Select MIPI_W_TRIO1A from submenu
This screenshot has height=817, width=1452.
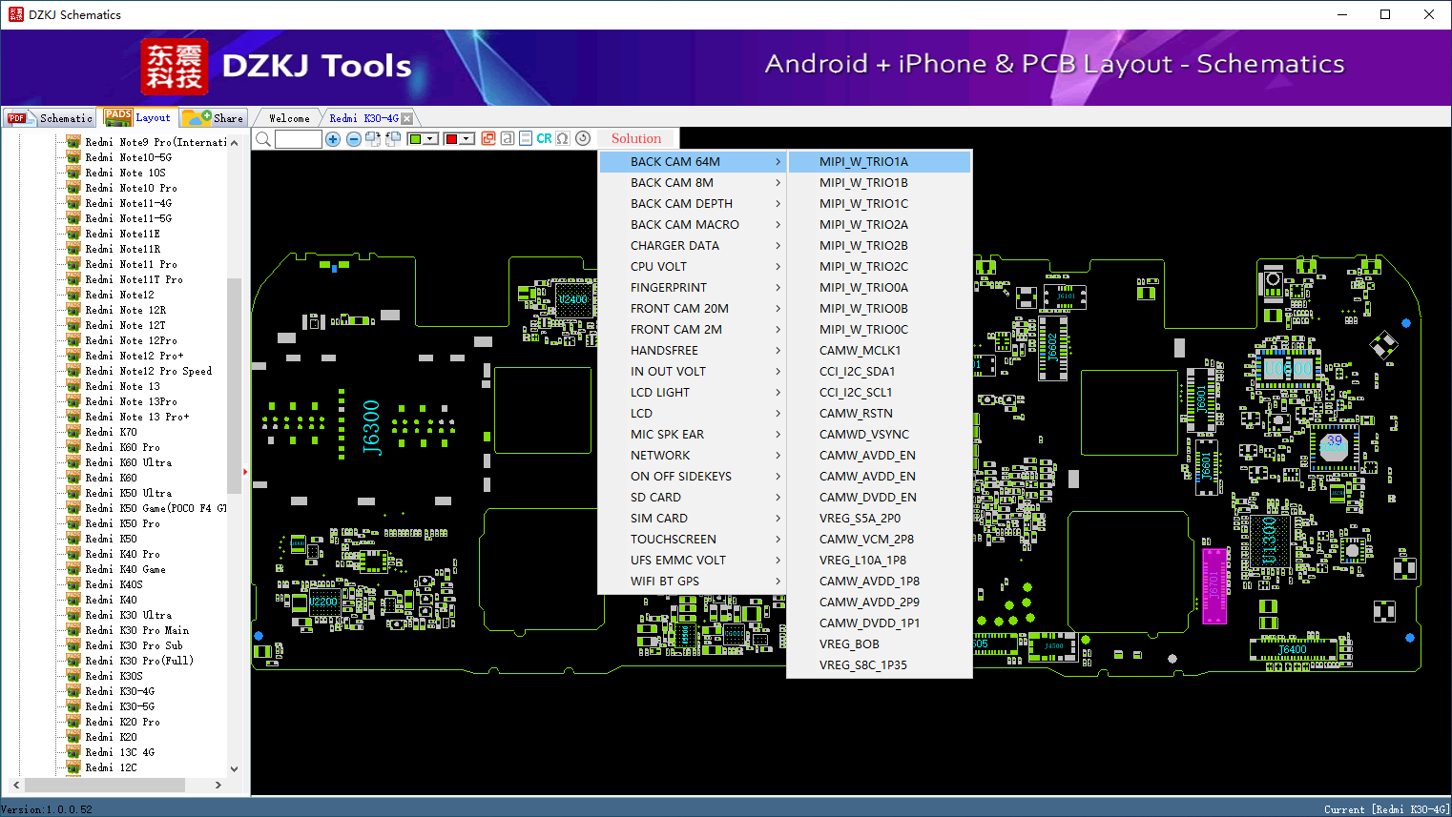[x=880, y=162]
